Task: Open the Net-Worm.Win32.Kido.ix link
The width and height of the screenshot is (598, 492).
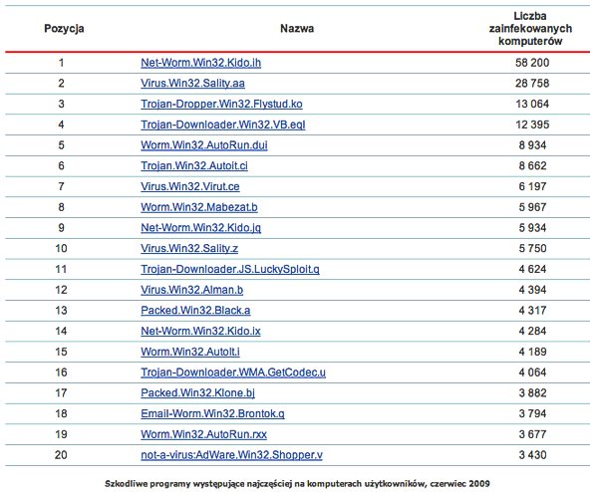Action: pos(200,331)
